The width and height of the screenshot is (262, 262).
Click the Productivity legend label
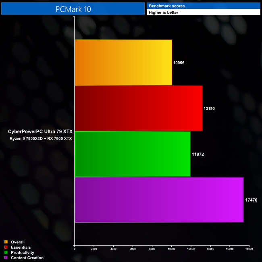pyautogui.click(x=23, y=252)
